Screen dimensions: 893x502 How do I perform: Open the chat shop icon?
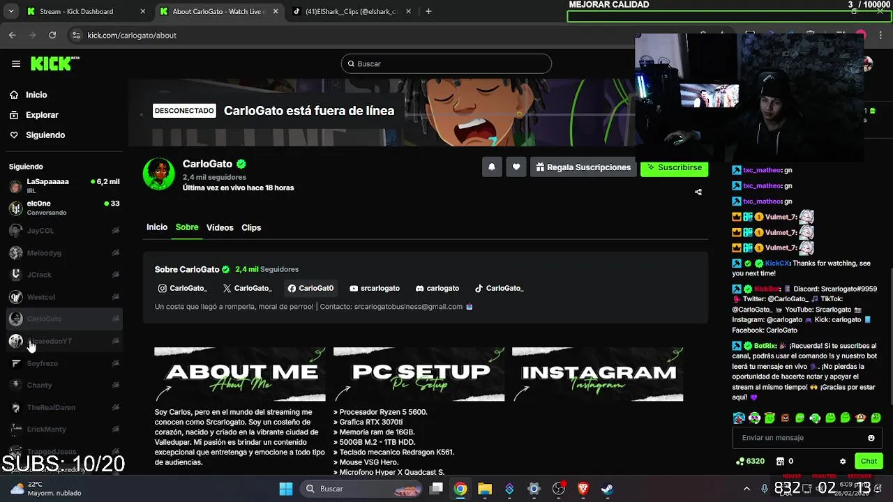[x=780, y=462]
